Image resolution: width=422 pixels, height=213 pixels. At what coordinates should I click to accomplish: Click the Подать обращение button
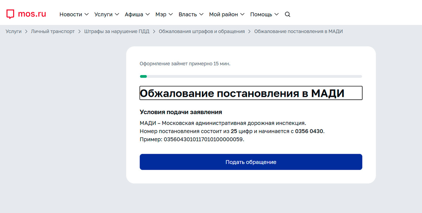coord(251,162)
